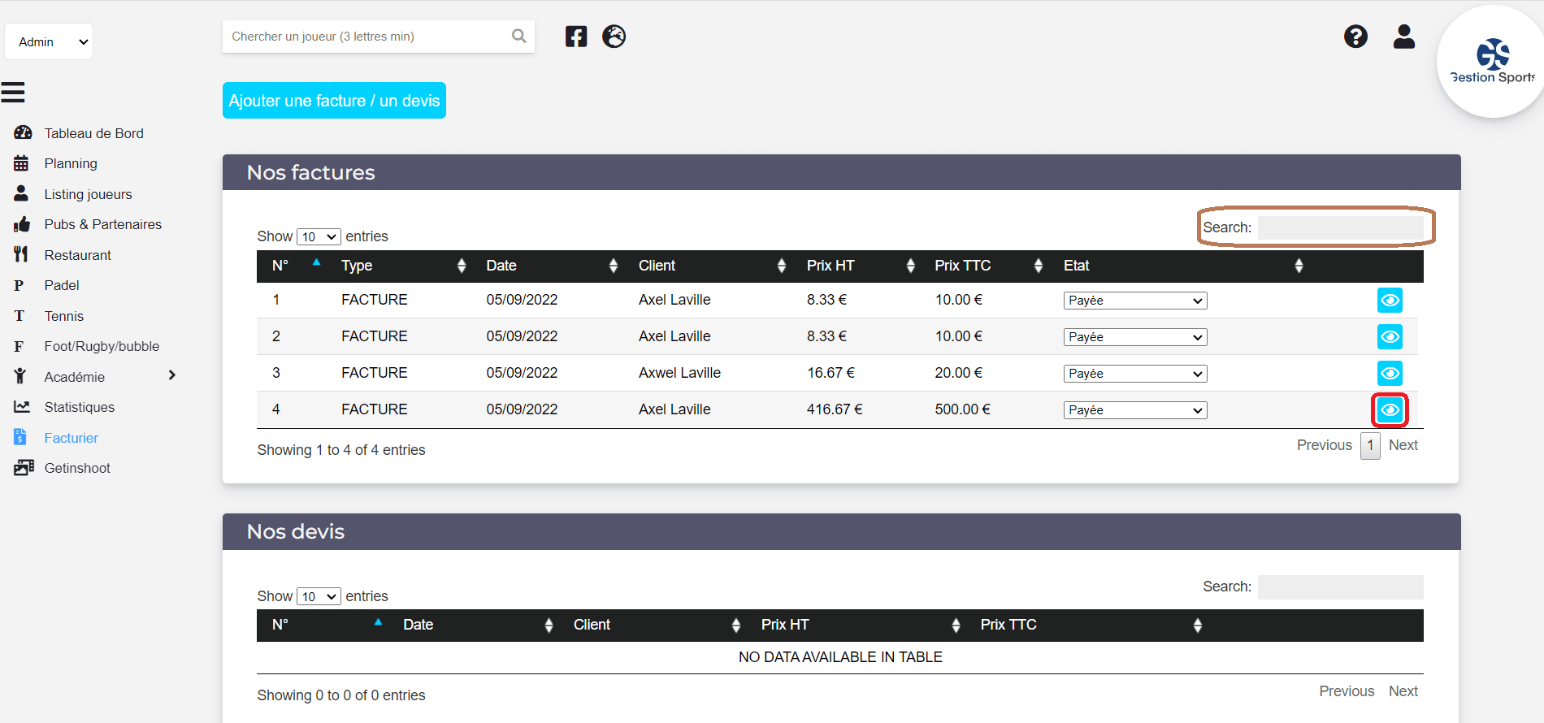Image resolution: width=1544 pixels, height=723 pixels.
Task: Click the Facebook icon in header
Action: (576, 37)
